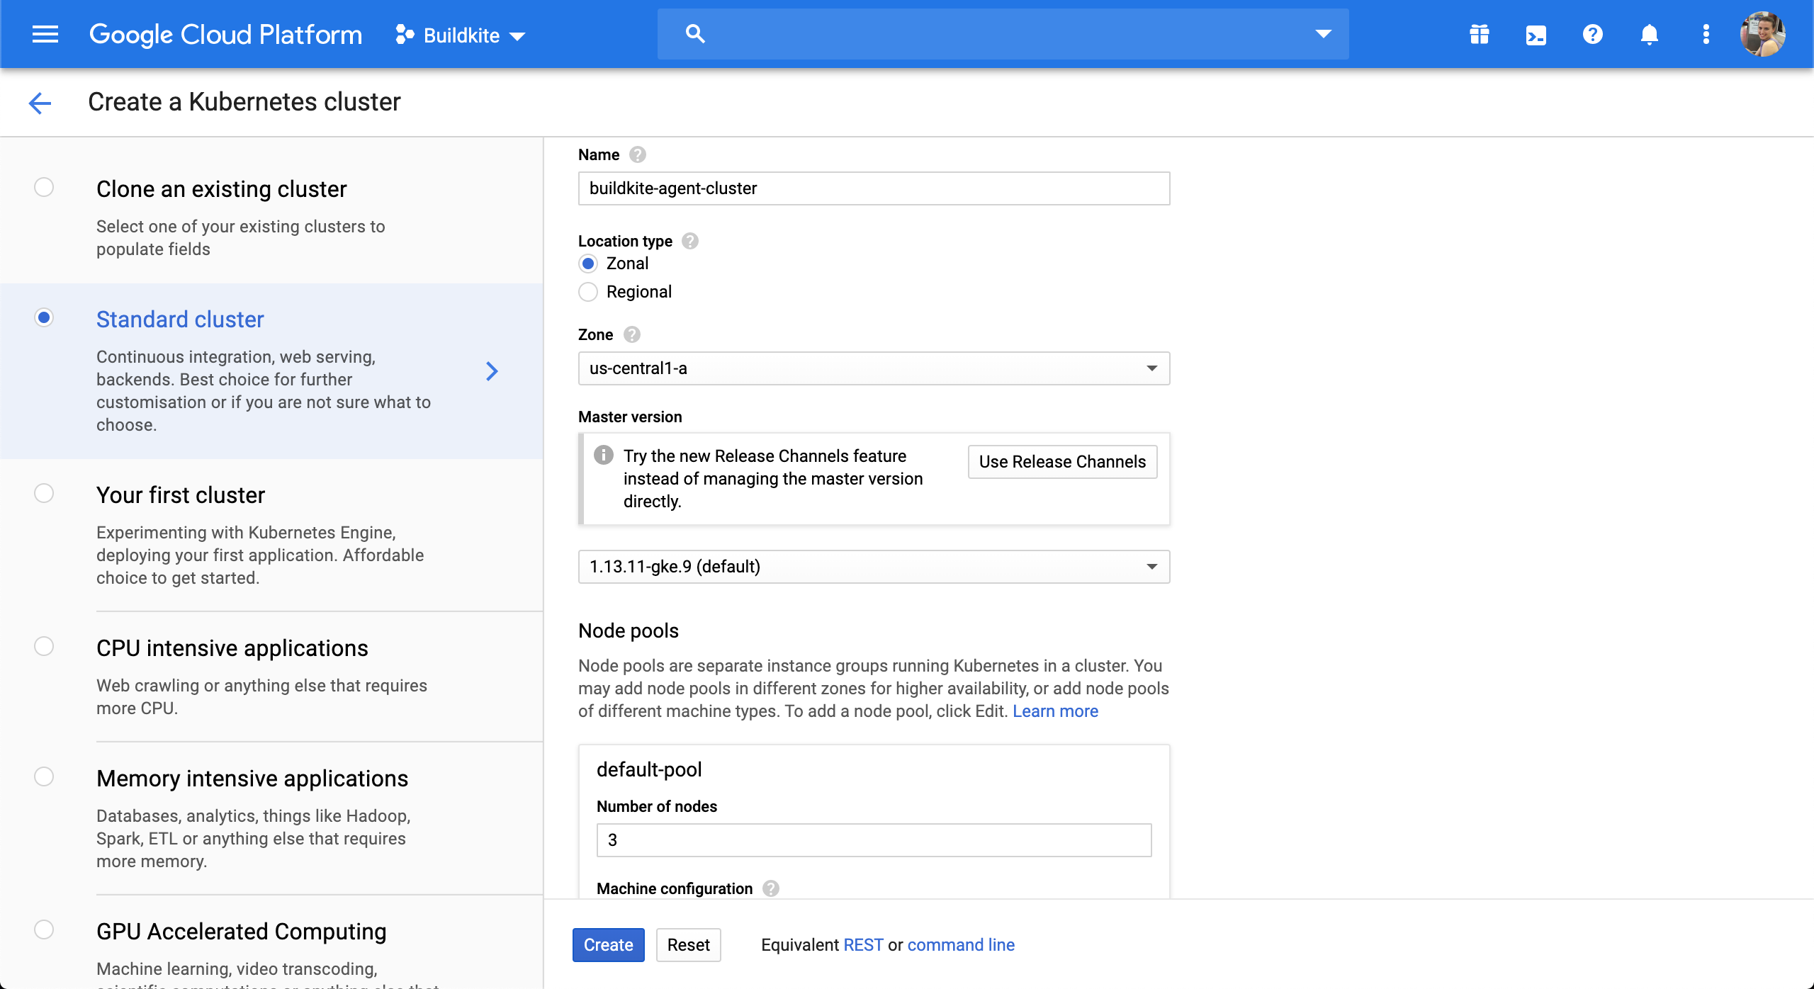Image resolution: width=1814 pixels, height=989 pixels.
Task: Expand the Standard cluster chevron
Action: tap(492, 371)
